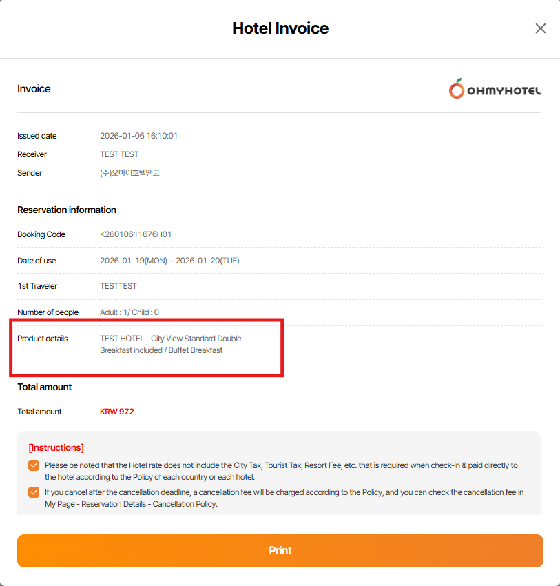560x586 pixels.
Task: Click the Reservation information heading
Action: (67, 210)
